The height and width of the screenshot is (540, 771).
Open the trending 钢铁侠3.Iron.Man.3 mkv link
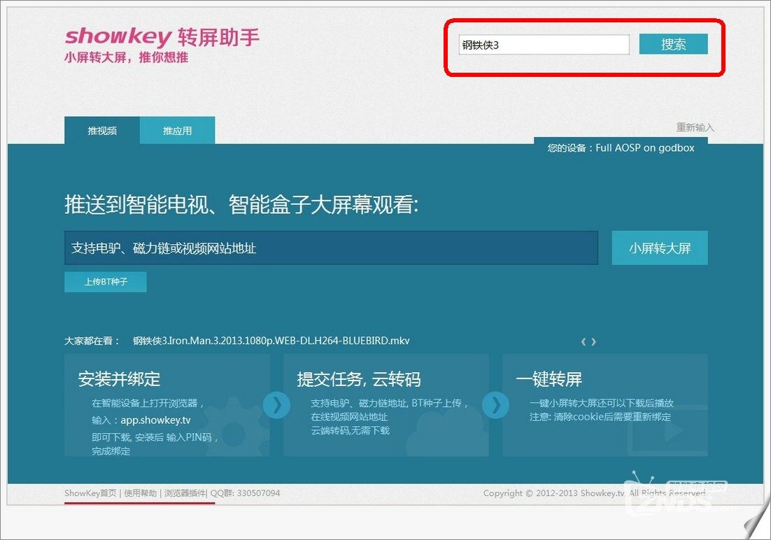(x=271, y=341)
